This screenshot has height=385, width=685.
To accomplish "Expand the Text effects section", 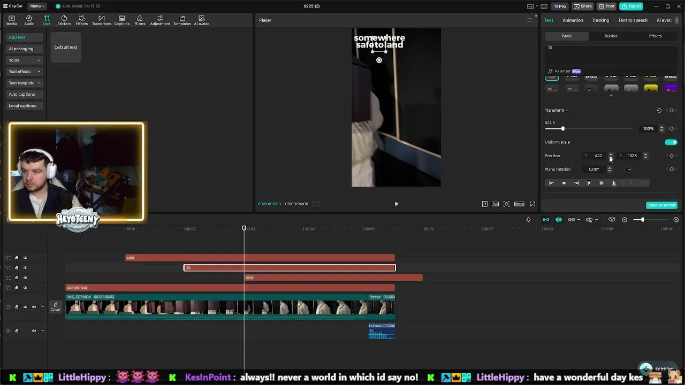I will coord(25,72).
